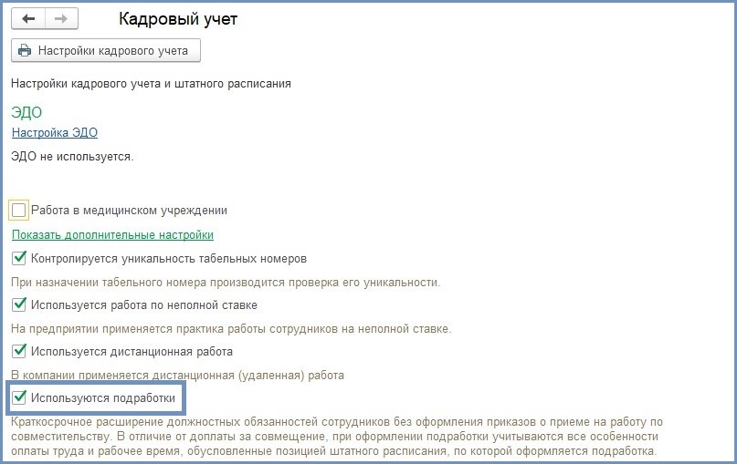Turn off the "Используется дистанционная работа" checkbox
The image size is (737, 464).
19,351
